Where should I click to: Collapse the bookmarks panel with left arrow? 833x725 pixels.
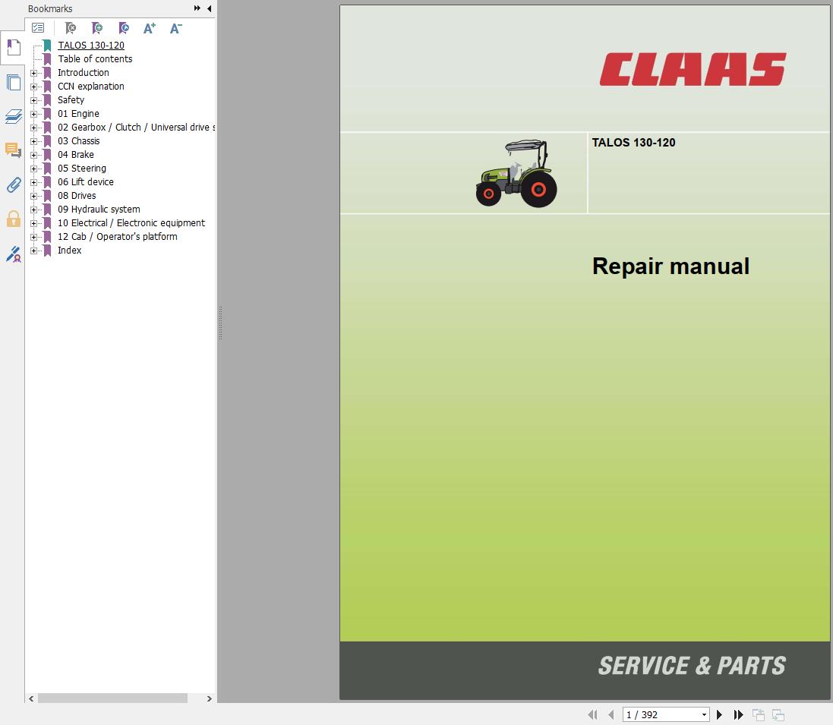point(210,8)
